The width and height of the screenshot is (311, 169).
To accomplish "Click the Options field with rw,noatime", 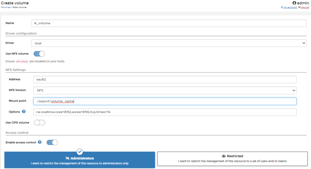I will [x=165, y=112].
